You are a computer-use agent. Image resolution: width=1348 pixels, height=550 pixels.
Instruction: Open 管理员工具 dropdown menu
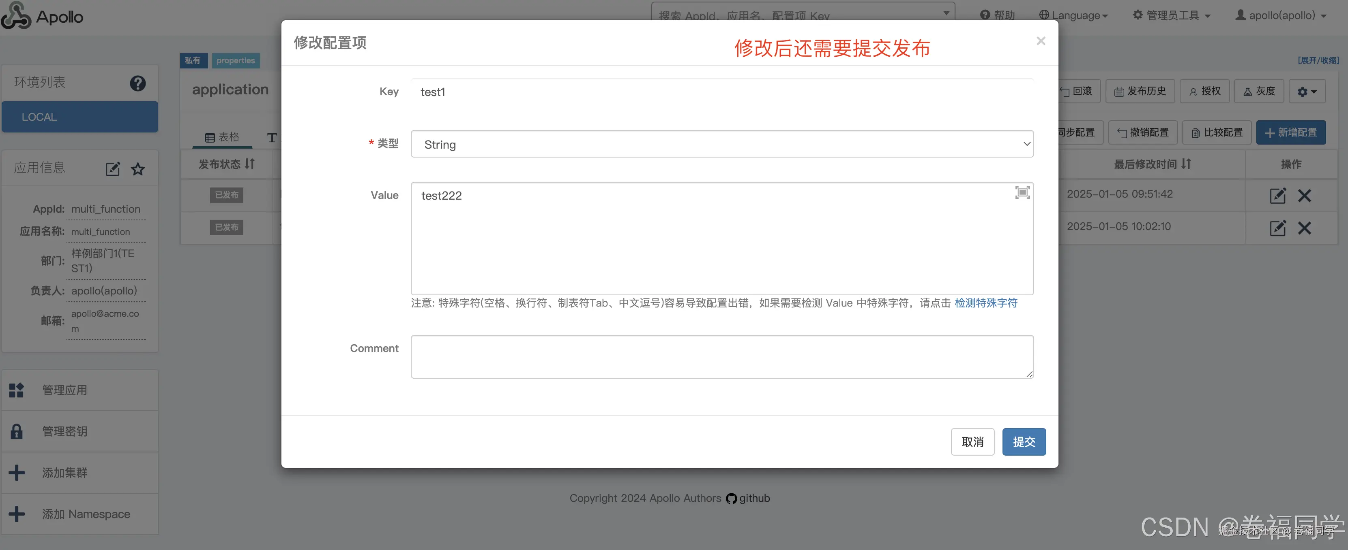pyautogui.click(x=1172, y=15)
